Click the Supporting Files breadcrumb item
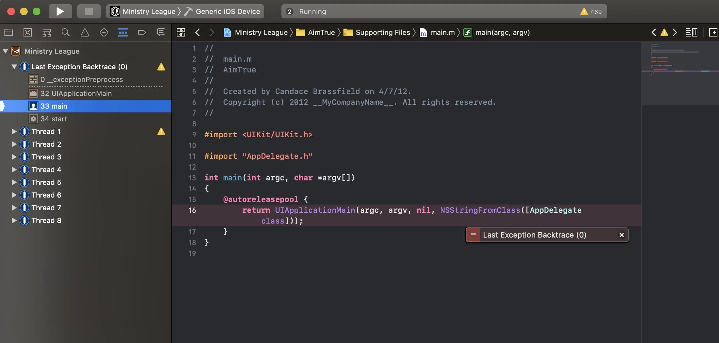The width and height of the screenshot is (719, 343). (x=383, y=32)
